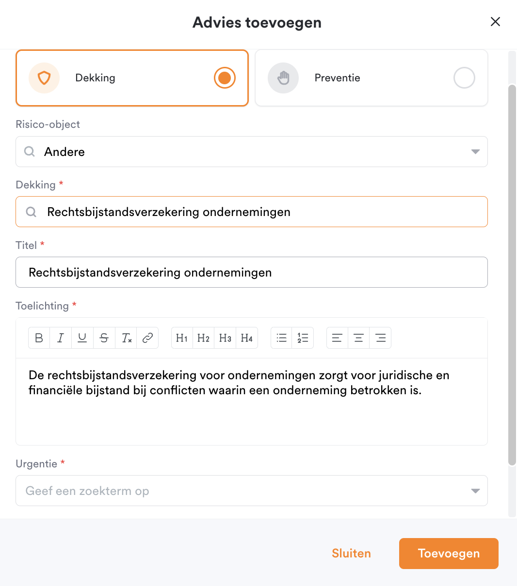Image resolution: width=517 pixels, height=586 pixels.
Task: Click the Sluiten link
Action: point(352,554)
